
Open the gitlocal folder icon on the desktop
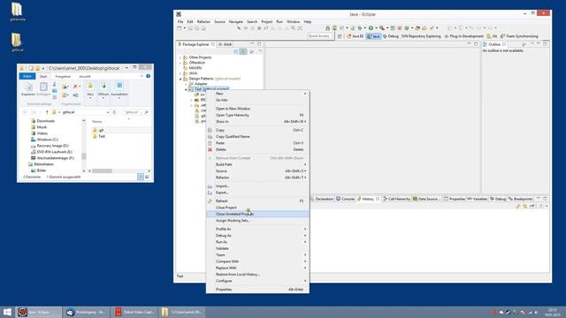click(x=17, y=42)
